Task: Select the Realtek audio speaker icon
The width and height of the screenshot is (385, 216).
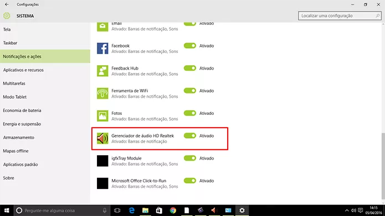Action: coord(102,138)
